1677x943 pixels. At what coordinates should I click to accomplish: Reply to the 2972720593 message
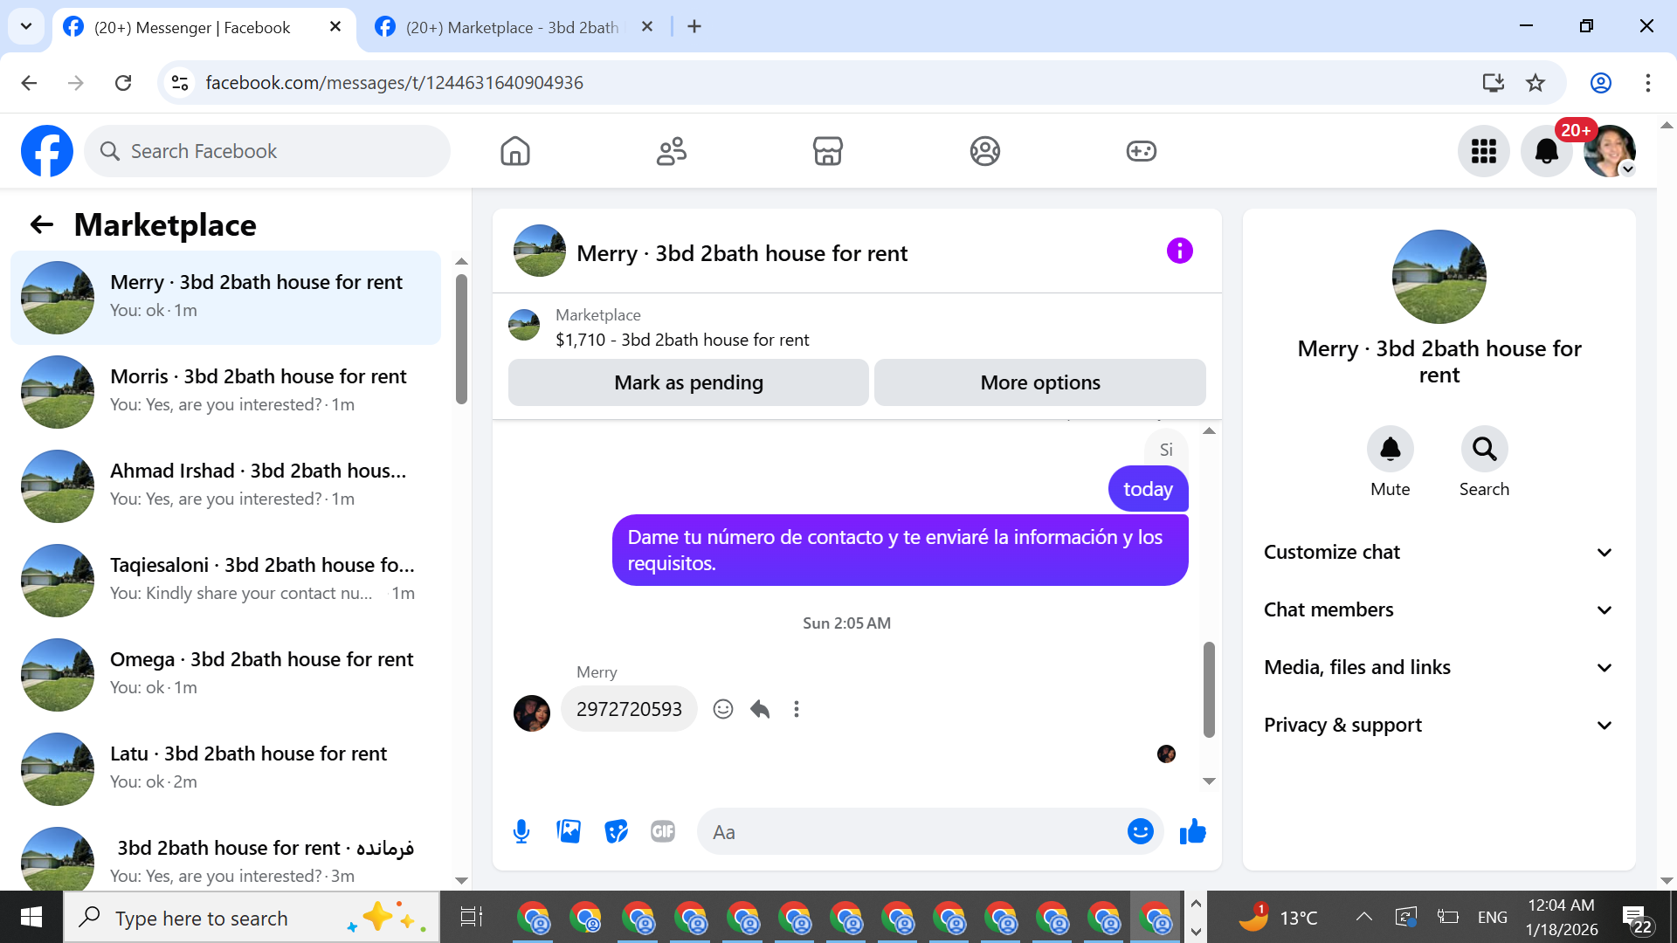tap(760, 709)
